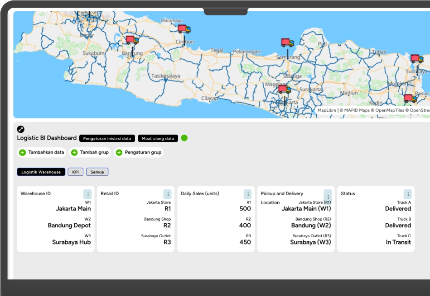Open Warehouse ID card options menu
The height and width of the screenshot is (296, 430).
coord(87,194)
